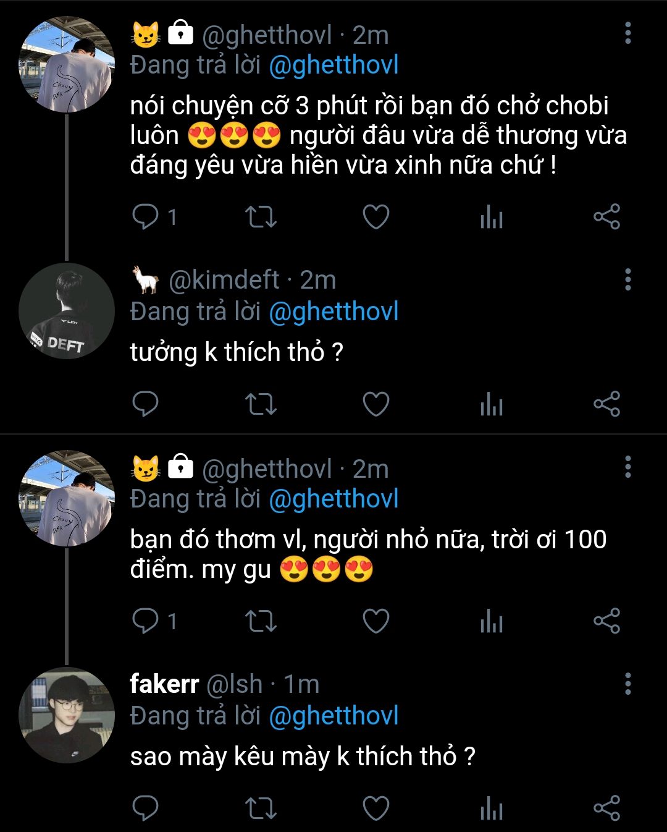View analytics of fakerr's tweet
Viewport: 667px width, 832px height.
click(491, 808)
